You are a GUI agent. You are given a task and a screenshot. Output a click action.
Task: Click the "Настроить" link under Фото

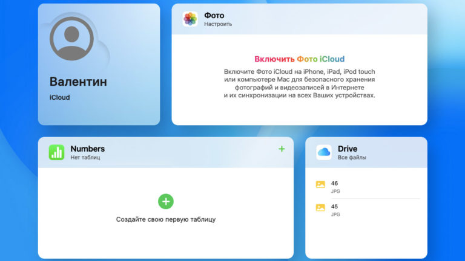(218, 24)
